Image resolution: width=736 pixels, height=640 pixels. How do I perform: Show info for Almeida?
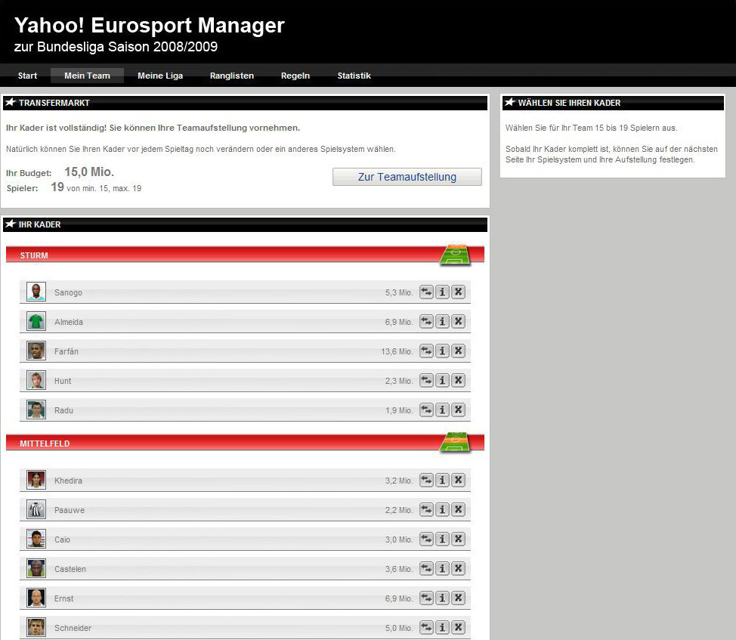442,321
